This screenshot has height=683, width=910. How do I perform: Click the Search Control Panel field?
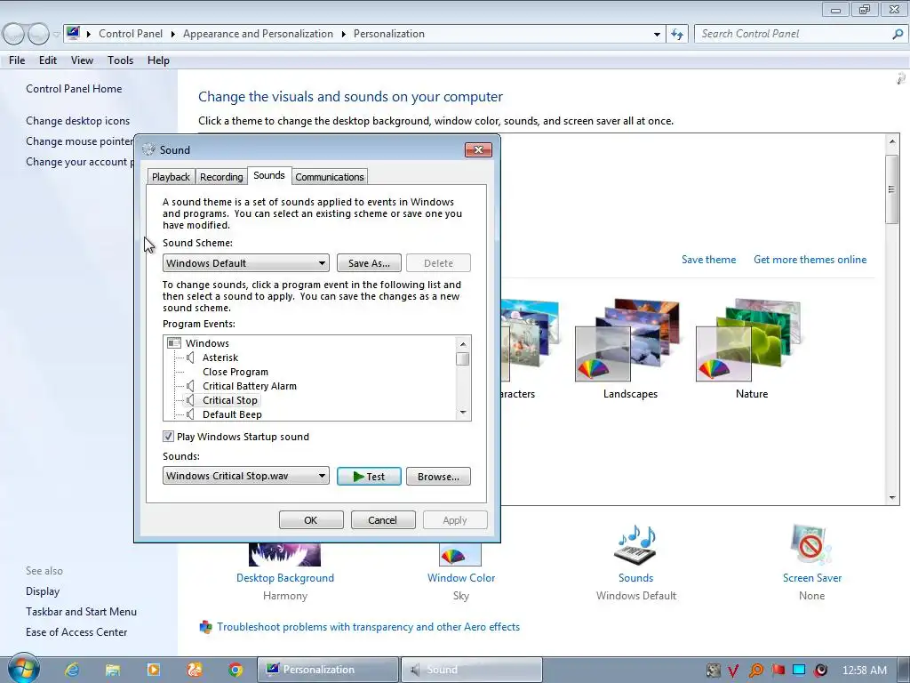click(795, 35)
